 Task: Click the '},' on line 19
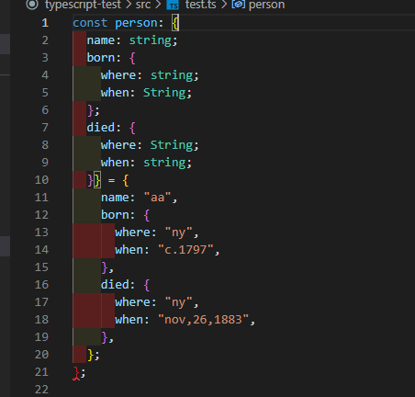pyautogui.click(x=107, y=337)
